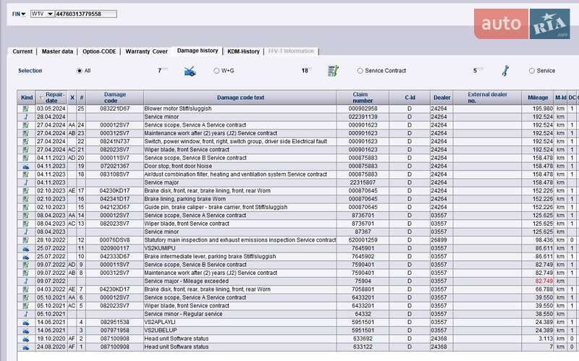
Task: Click claim number 022391139
Action: pos(363,116)
